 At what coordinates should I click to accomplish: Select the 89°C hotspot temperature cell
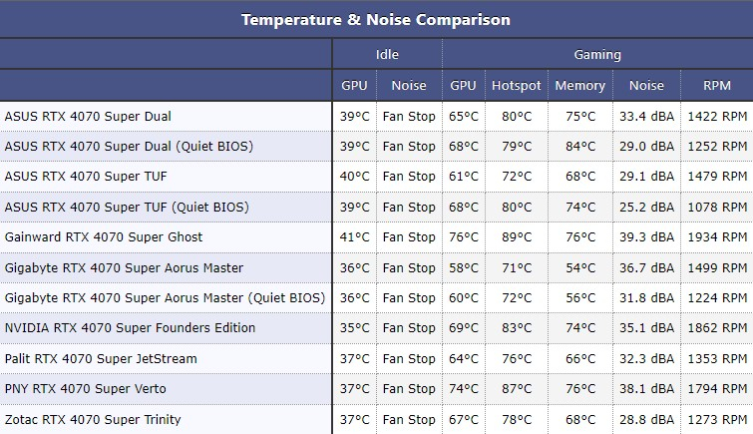coord(516,237)
